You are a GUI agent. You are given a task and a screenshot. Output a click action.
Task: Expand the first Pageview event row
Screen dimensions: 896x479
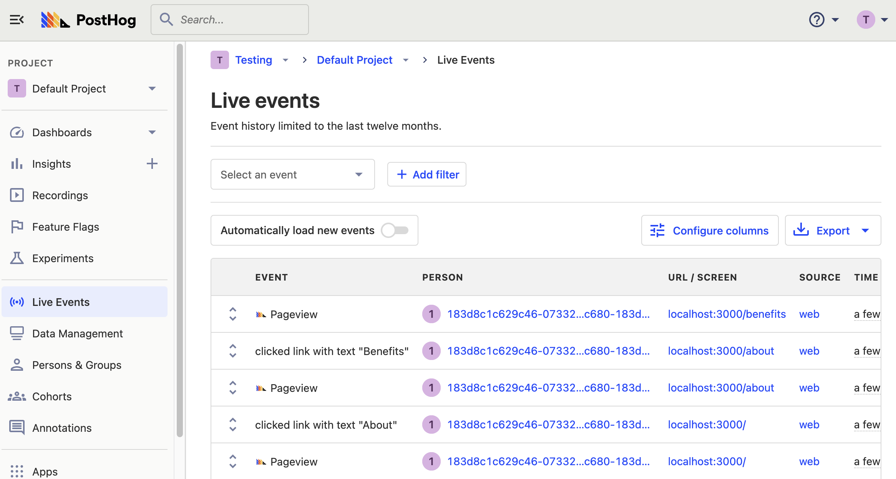(x=232, y=314)
